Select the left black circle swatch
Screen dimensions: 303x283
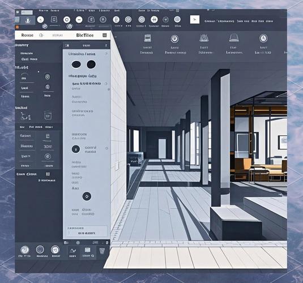(x=76, y=65)
